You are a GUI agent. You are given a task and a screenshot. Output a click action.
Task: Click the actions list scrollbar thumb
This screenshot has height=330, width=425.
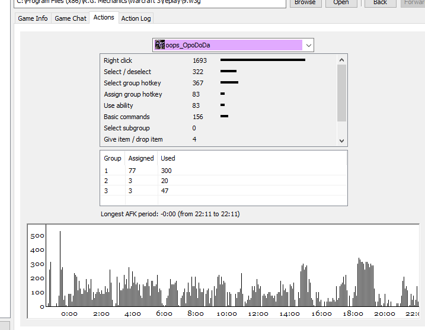tap(341, 93)
